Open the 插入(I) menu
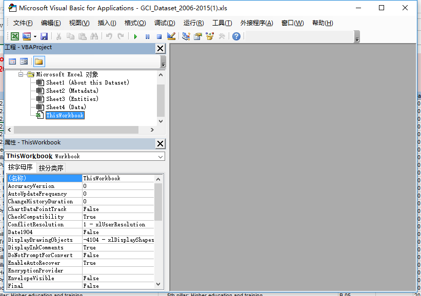The height and width of the screenshot is (296, 421). 107,23
